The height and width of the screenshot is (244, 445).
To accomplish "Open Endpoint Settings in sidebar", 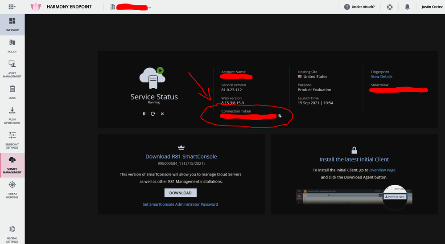I will [x=12, y=140].
